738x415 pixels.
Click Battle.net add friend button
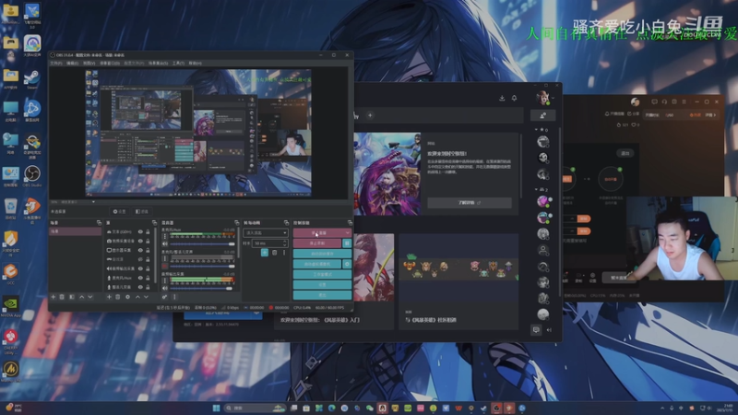542,115
